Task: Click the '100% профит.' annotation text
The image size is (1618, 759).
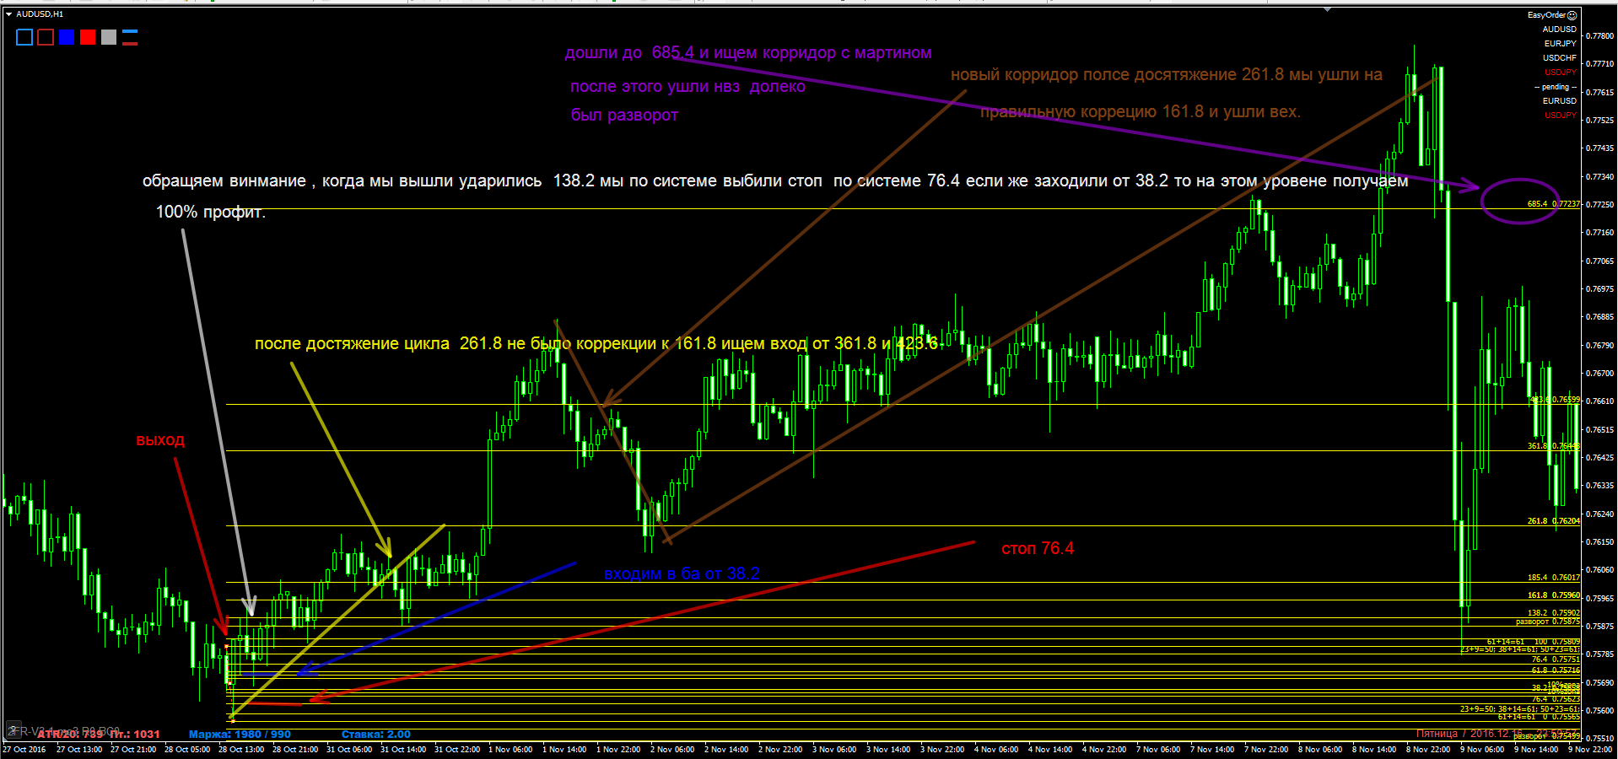Action: click(211, 212)
